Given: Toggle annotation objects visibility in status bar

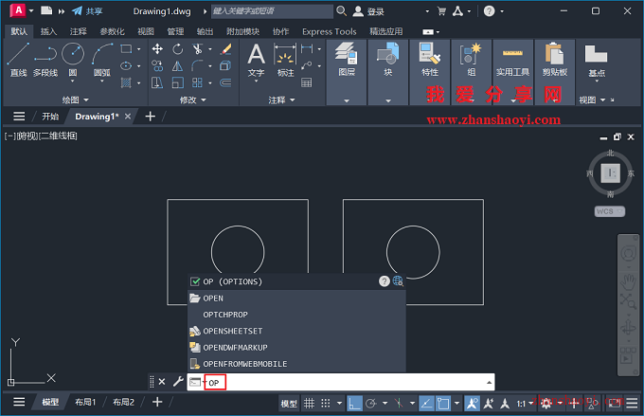Looking at the screenshot, I should click(472, 404).
